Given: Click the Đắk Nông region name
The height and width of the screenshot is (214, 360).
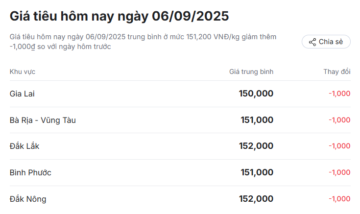Looking at the screenshot, I should click(28, 199).
